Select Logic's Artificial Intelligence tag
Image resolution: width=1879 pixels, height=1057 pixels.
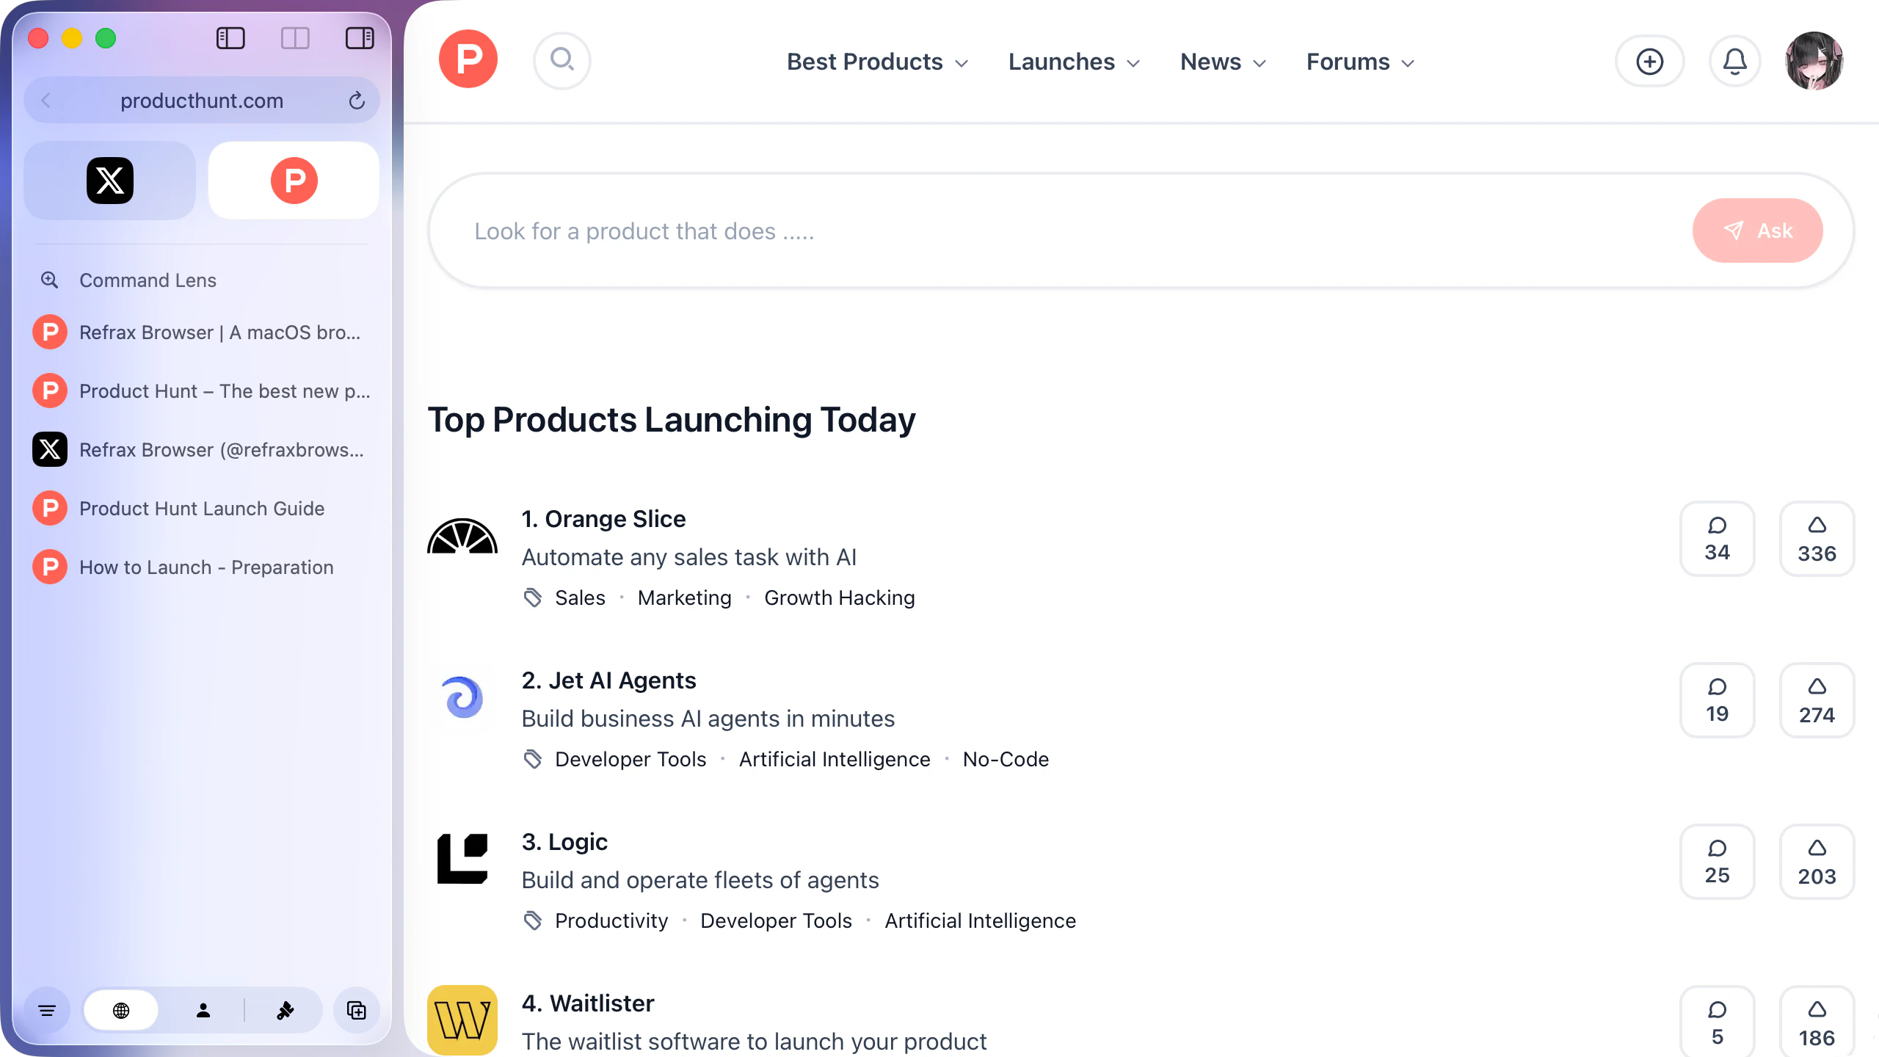click(980, 920)
